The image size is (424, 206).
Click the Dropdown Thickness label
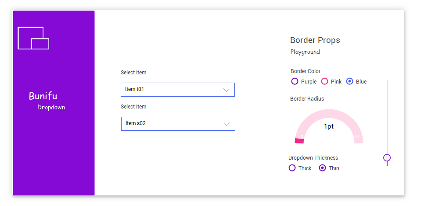313,158
